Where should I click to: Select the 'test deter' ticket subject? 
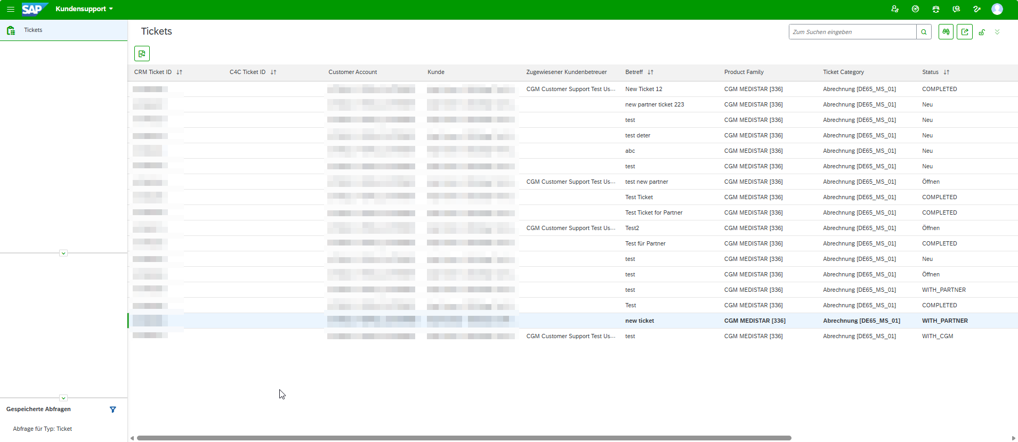tap(637, 135)
